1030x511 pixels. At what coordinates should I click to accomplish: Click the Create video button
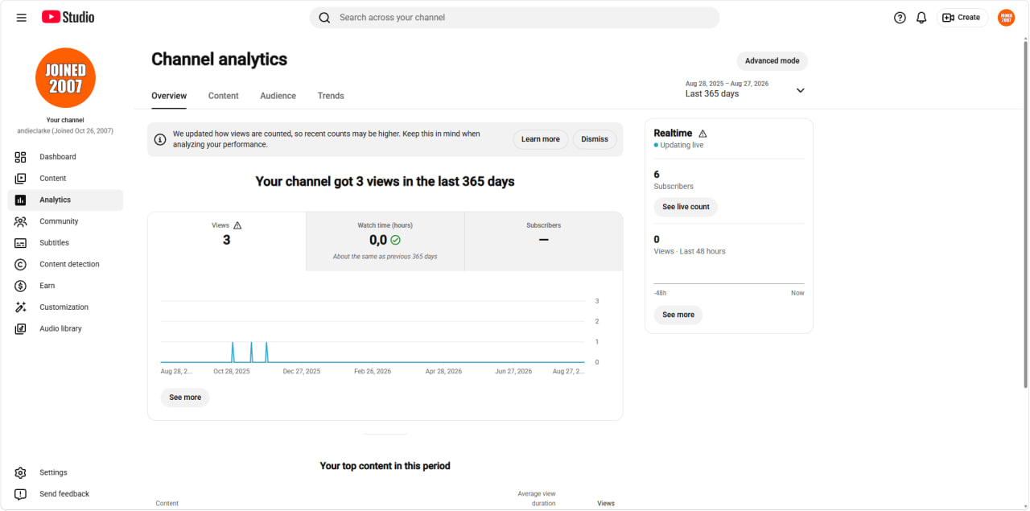point(962,18)
